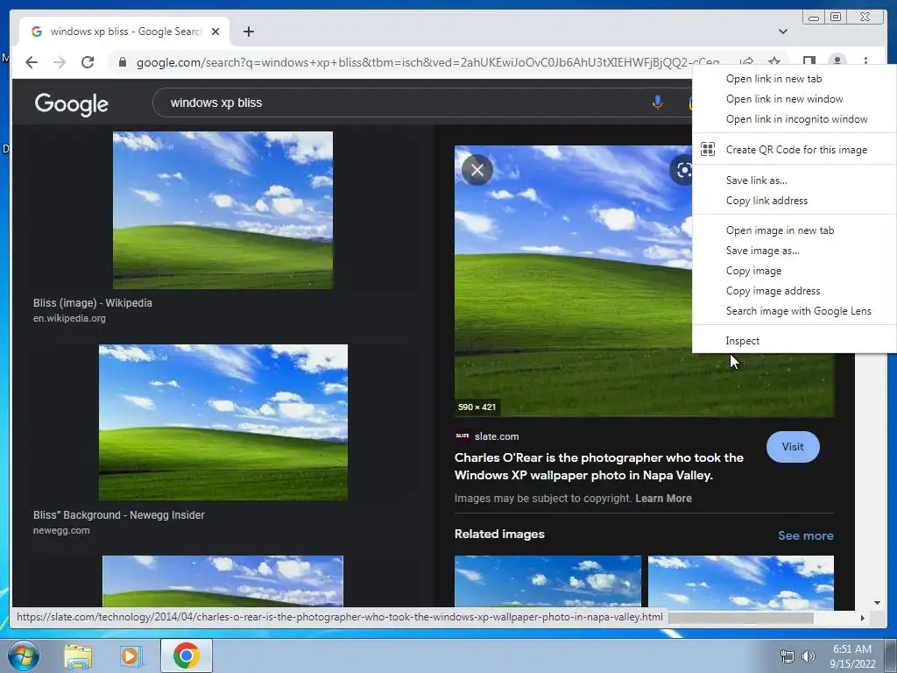The height and width of the screenshot is (673, 897).
Task: Open the Charles O'Rear article title
Action: pyautogui.click(x=599, y=466)
